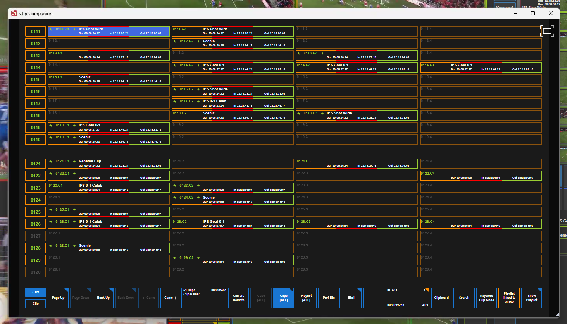
Task: Toggle Call ch. Remote
Action: pyautogui.click(x=239, y=298)
